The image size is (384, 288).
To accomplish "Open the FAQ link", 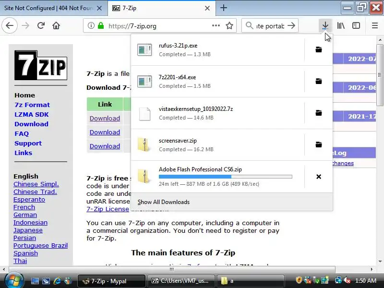I will click(22, 134).
